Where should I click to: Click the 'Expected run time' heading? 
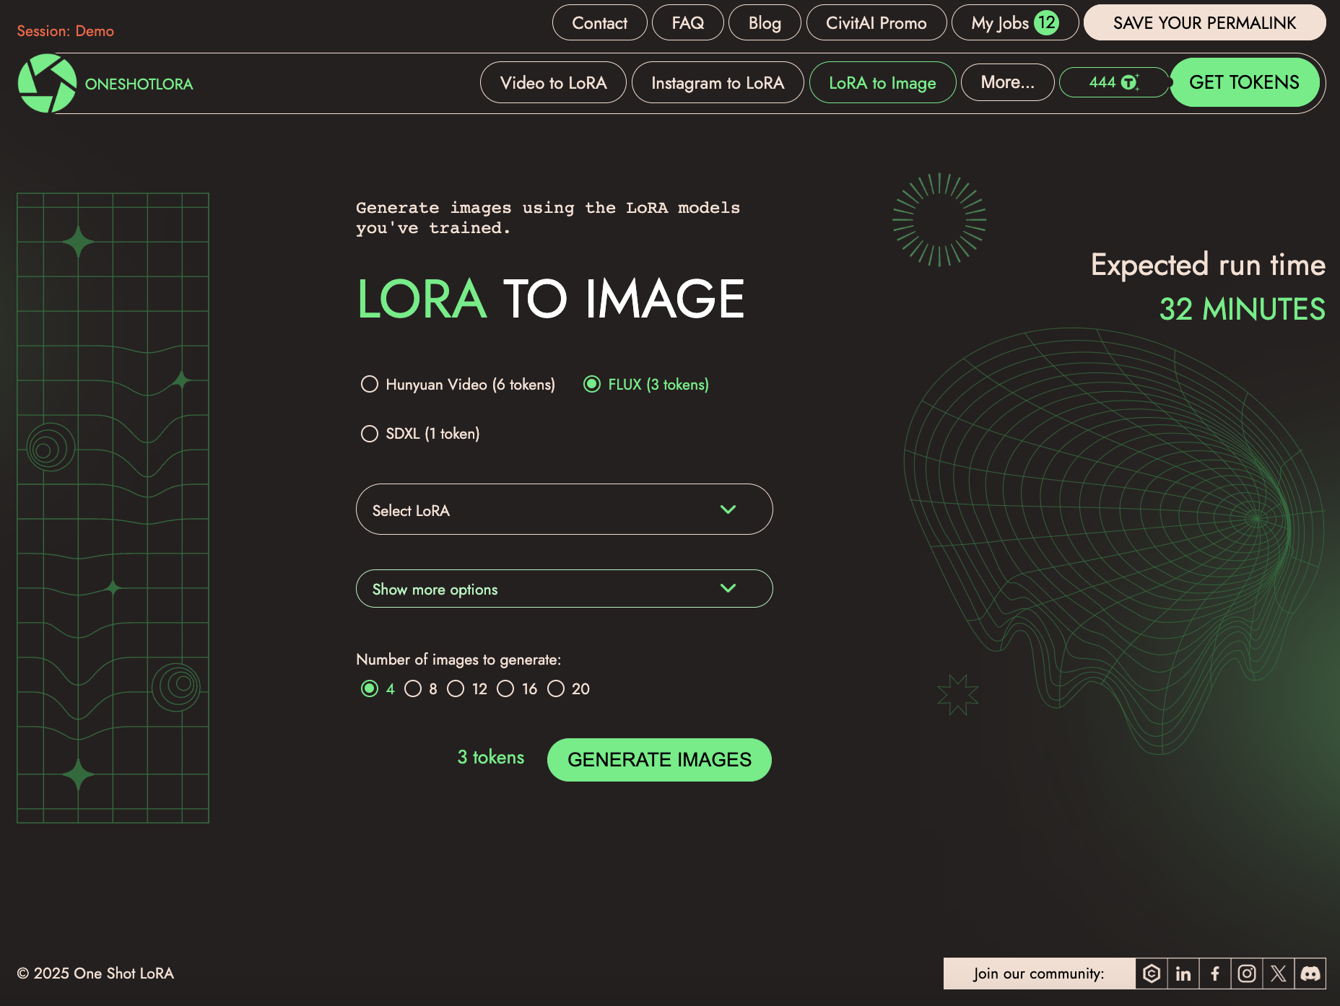(x=1209, y=266)
